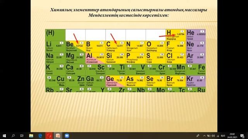This screenshot has height=139, width=248.
Task: Open Microsoft Edge from taskbar
Action: click(40, 136)
